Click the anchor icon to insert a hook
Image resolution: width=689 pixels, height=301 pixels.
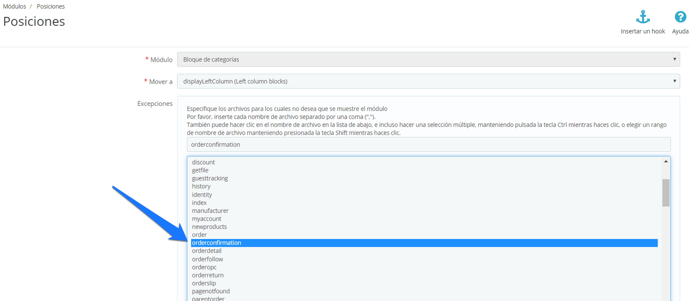pos(642,17)
